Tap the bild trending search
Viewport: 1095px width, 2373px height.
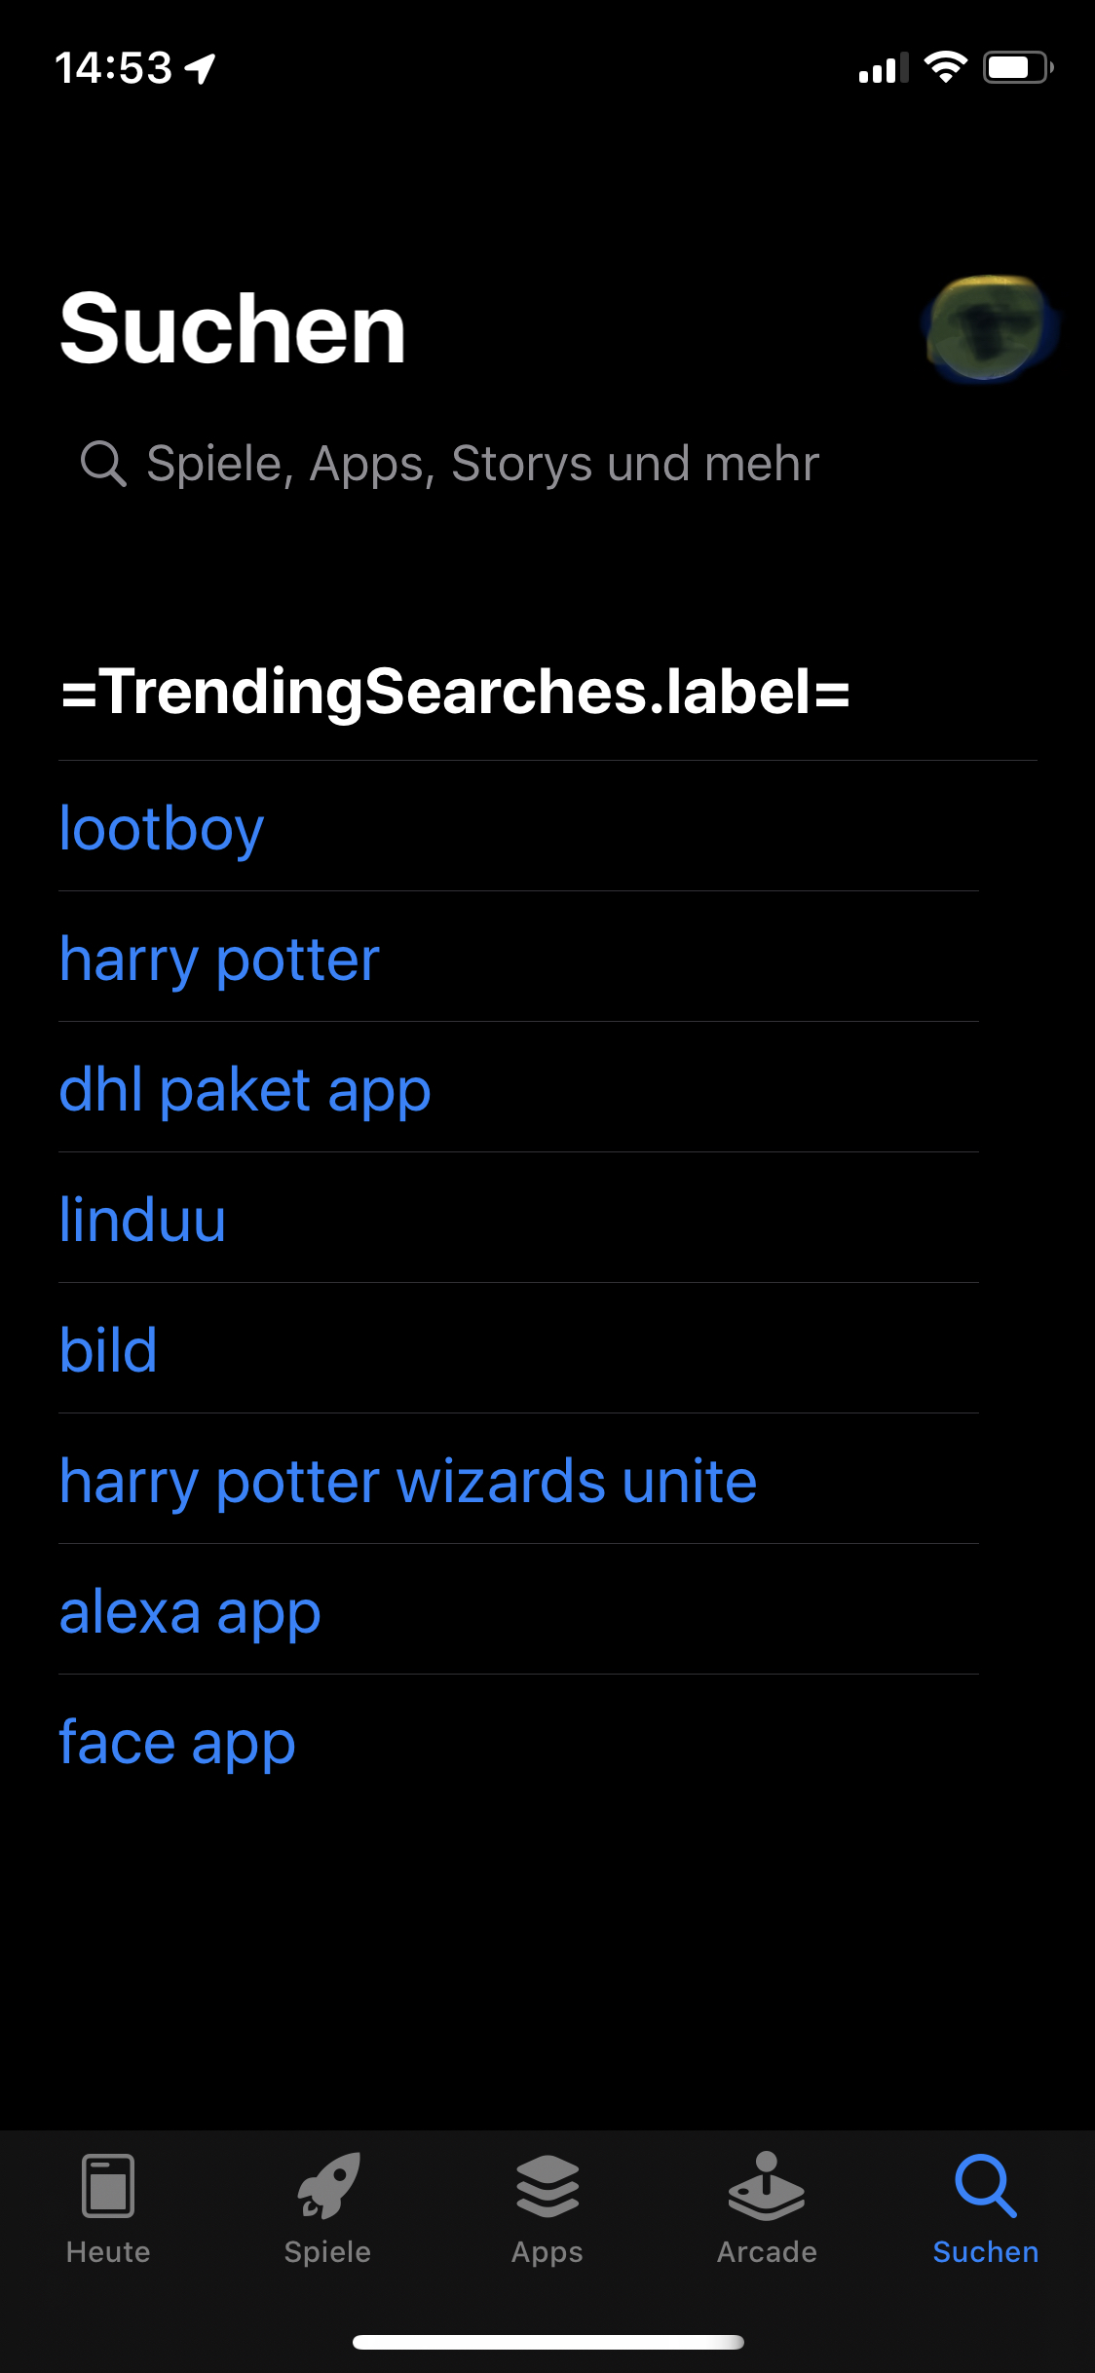coord(108,1350)
